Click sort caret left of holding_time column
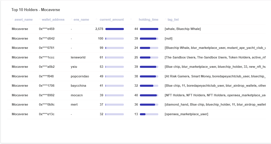The height and width of the screenshot is (144, 271). 131,19
